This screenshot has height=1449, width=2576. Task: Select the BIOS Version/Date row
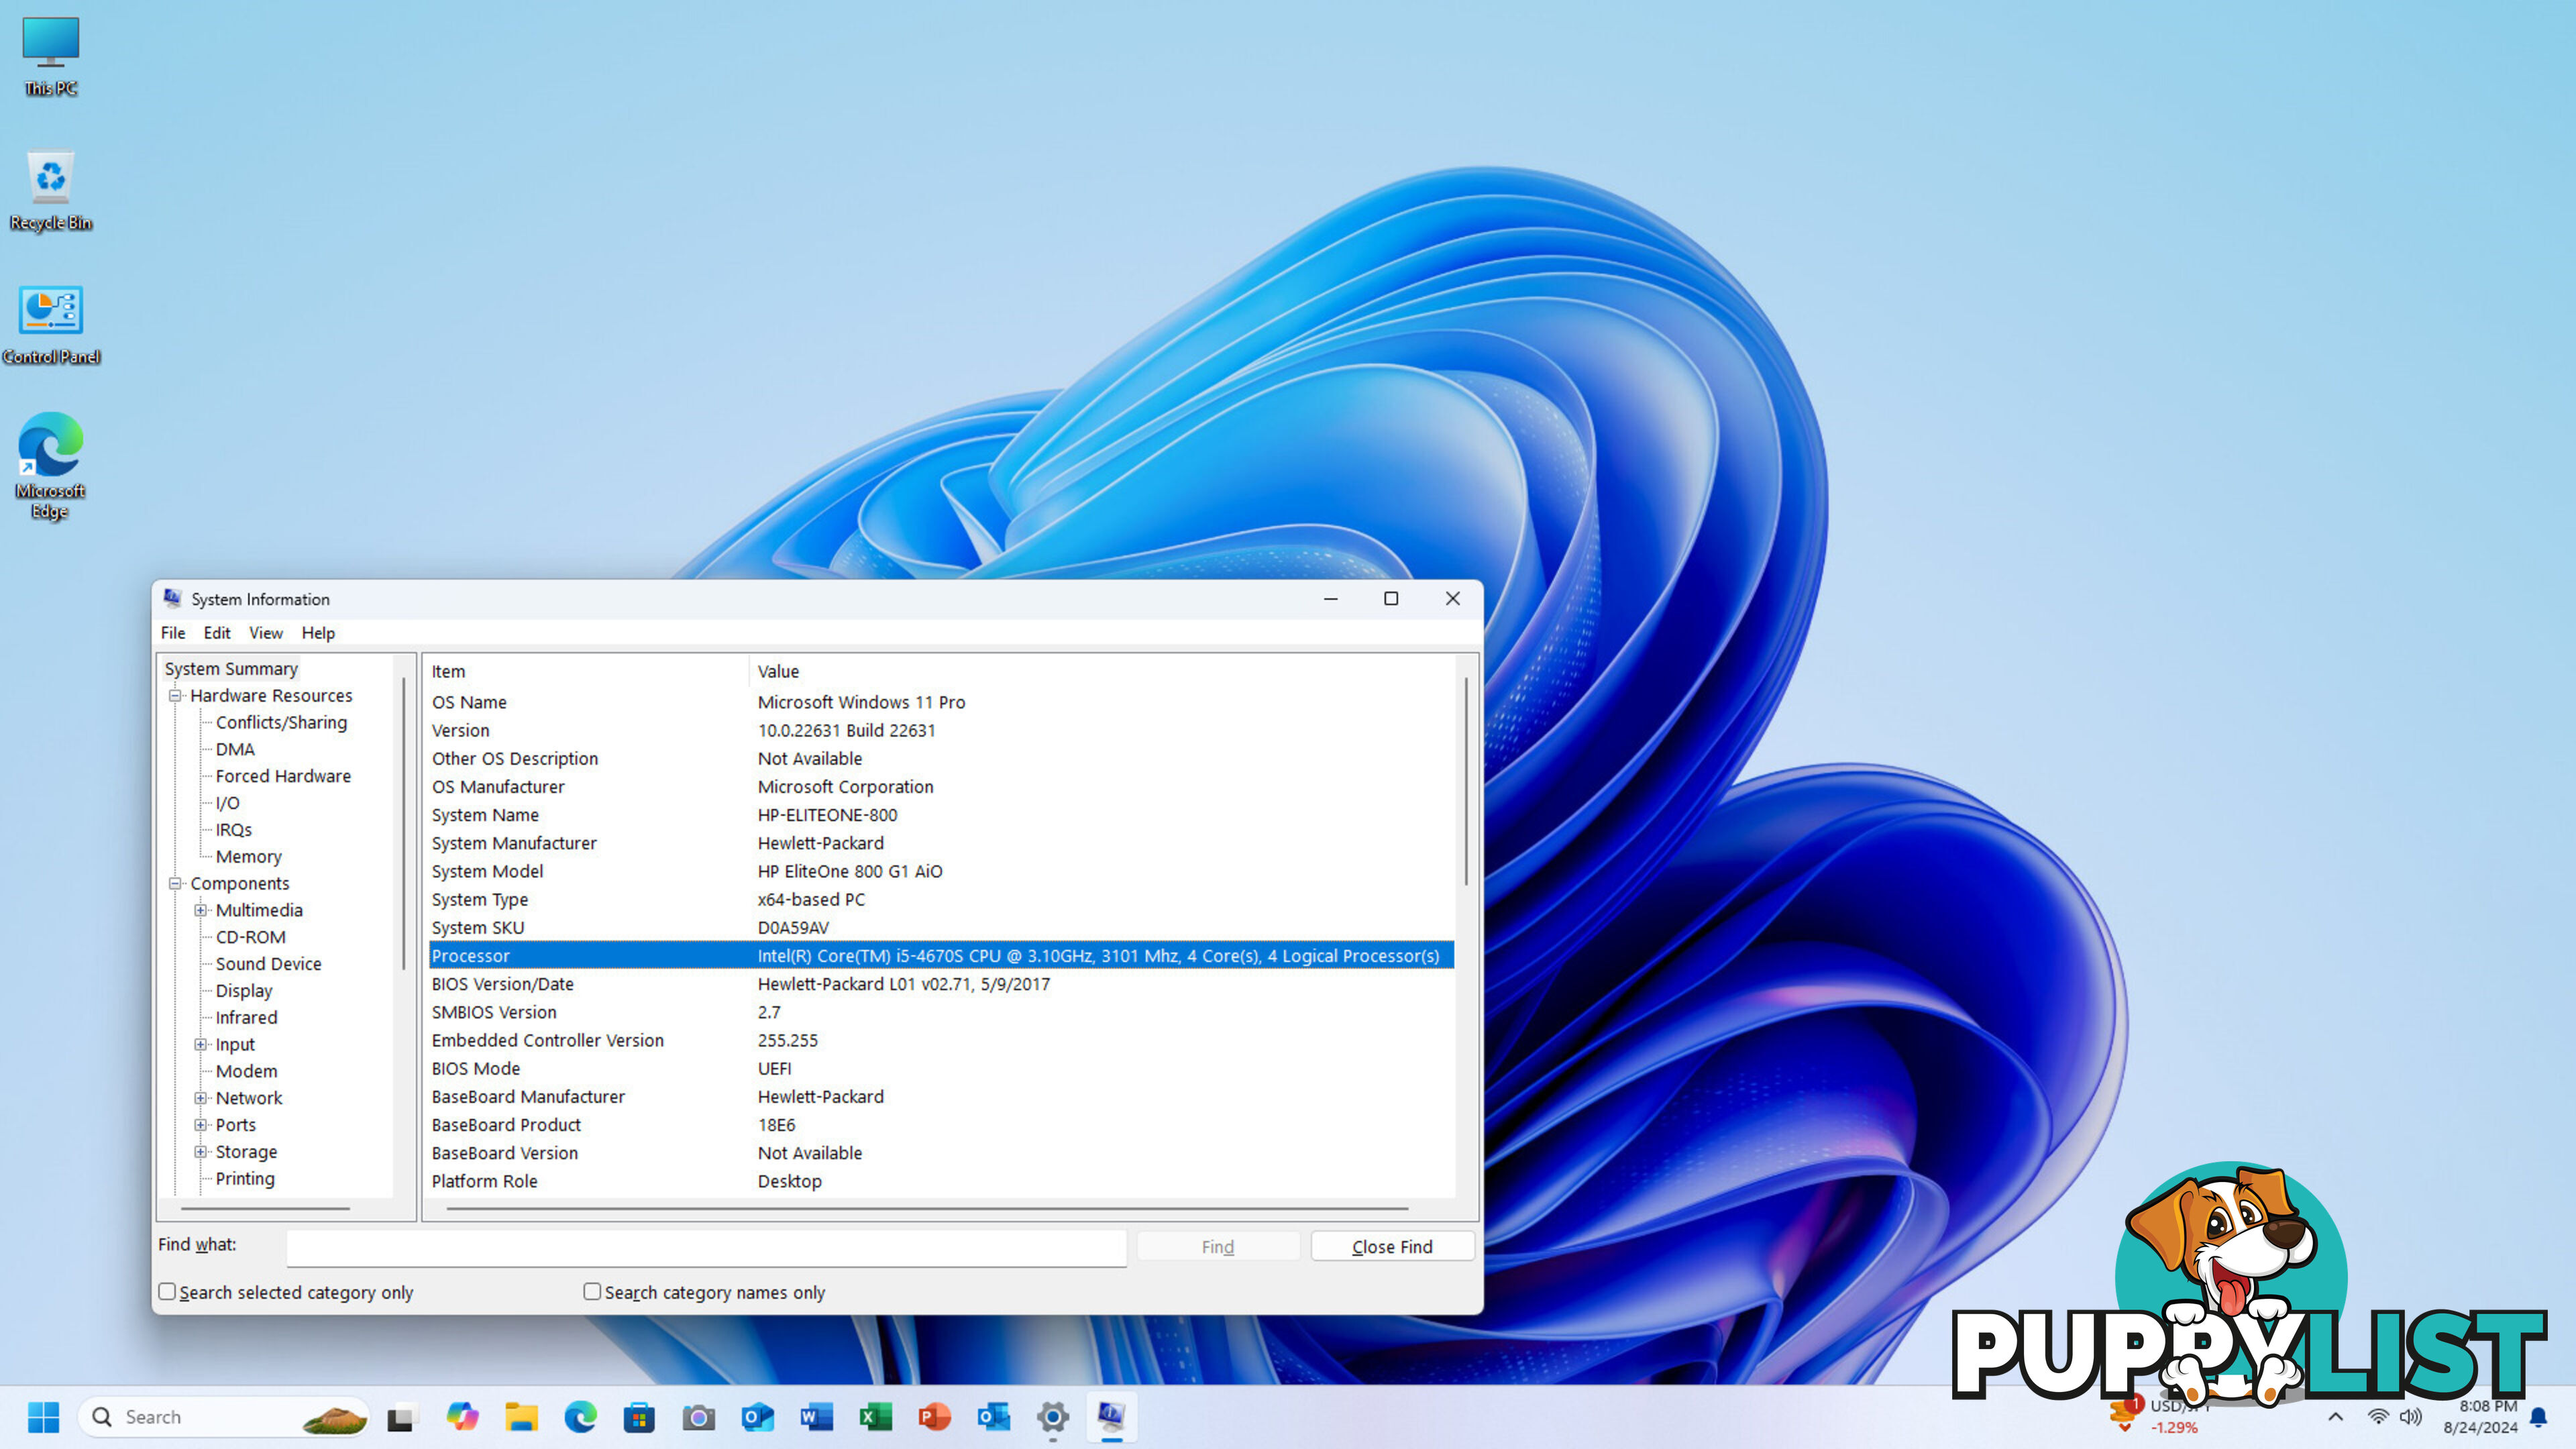[941, 984]
